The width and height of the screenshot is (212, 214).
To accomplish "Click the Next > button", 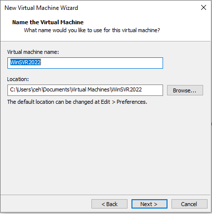I will point(149,204).
